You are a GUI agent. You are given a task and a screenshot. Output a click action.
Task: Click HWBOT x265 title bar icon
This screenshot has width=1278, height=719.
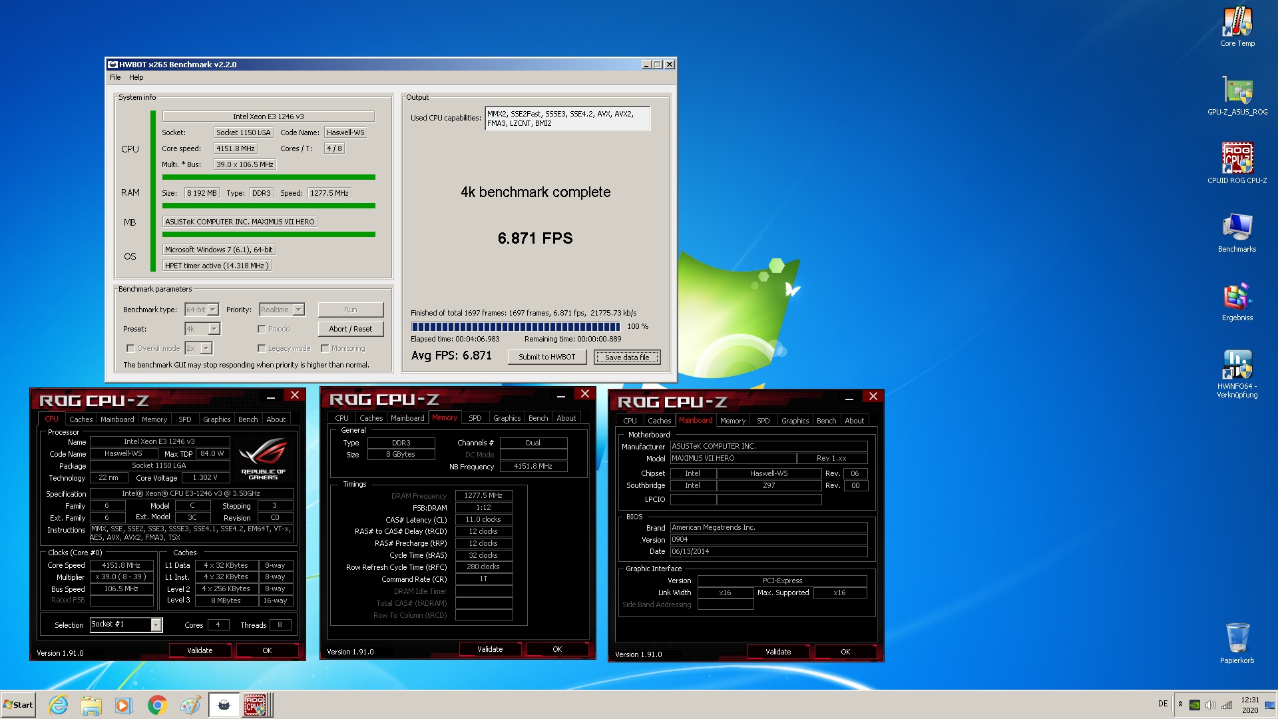(112, 65)
